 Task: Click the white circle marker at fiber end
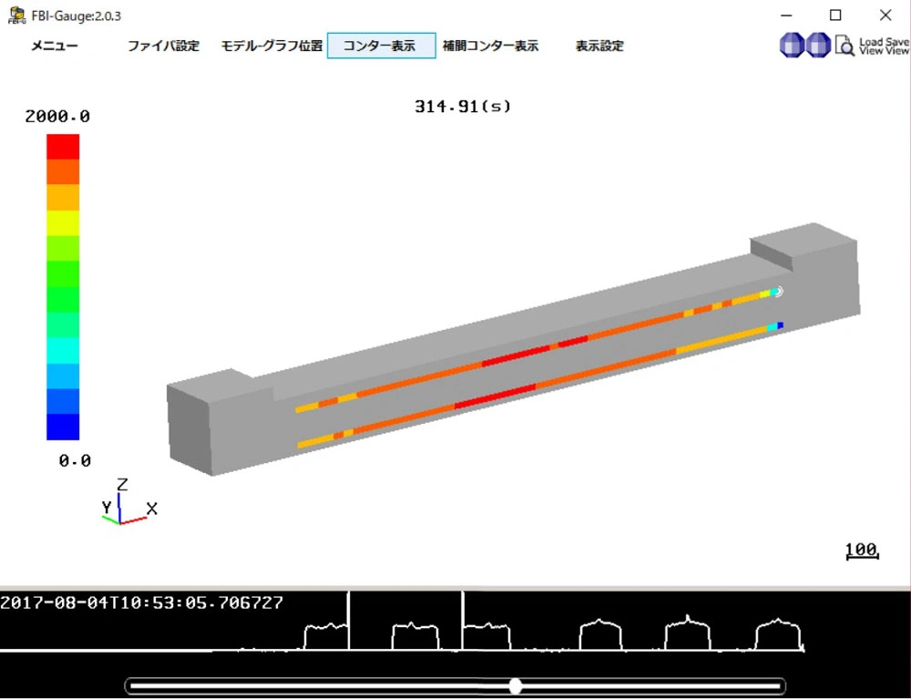pos(777,292)
